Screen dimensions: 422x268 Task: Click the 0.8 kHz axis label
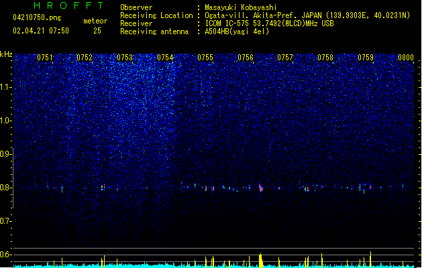[x=5, y=188]
